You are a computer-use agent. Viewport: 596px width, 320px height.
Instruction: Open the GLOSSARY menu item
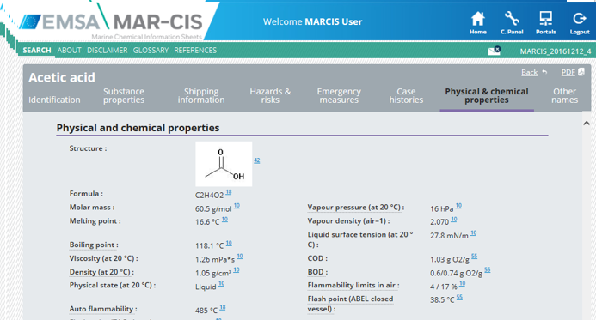151,50
